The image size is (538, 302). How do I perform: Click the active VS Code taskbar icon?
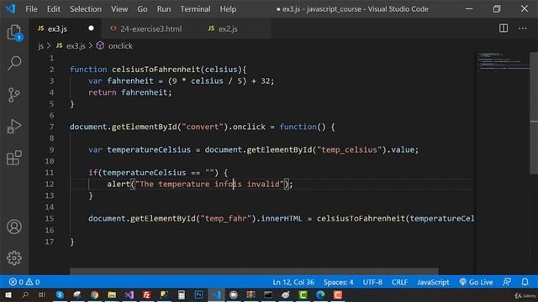(216, 294)
